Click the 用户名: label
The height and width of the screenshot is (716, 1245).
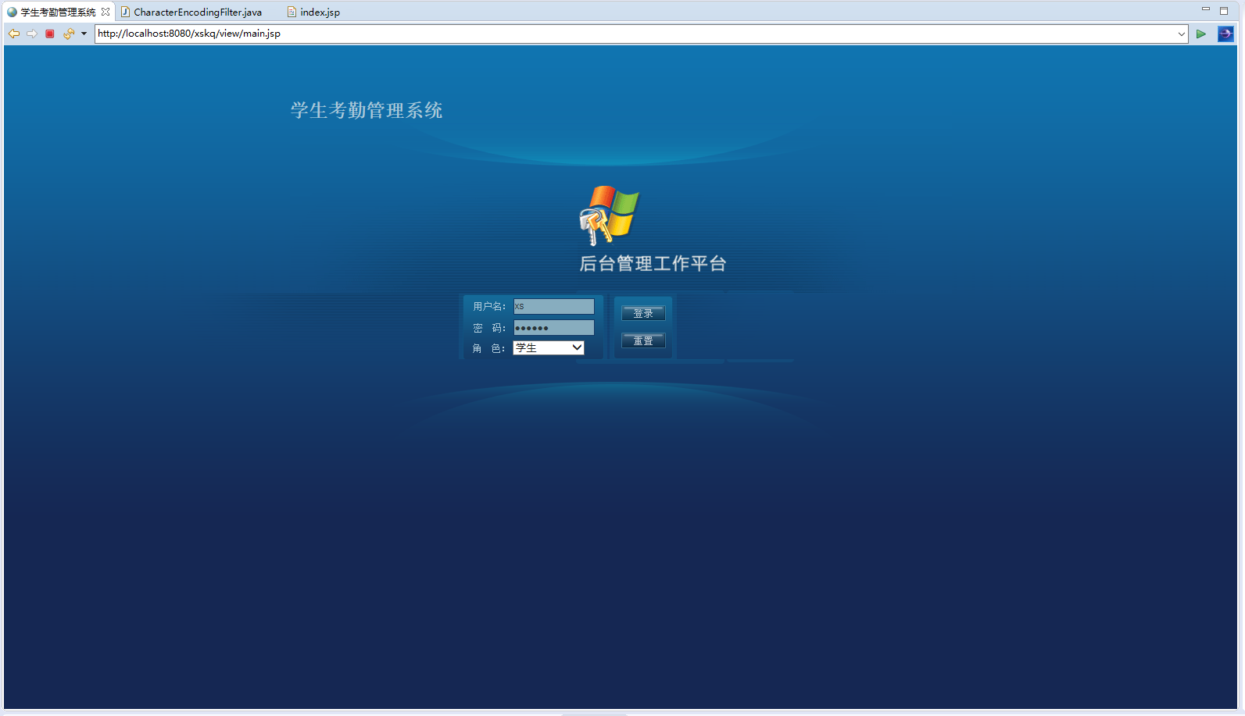point(490,306)
